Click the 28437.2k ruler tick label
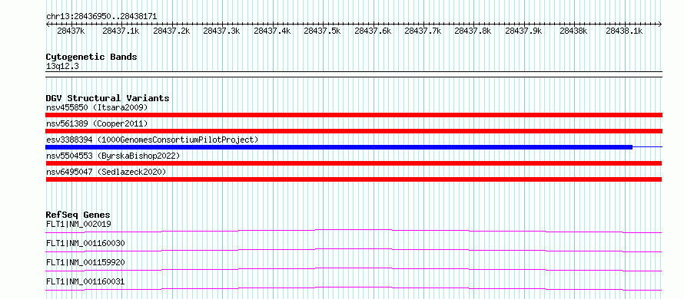Image resolution: width=684 pixels, height=299 pixels. click(x=171, y=31)
